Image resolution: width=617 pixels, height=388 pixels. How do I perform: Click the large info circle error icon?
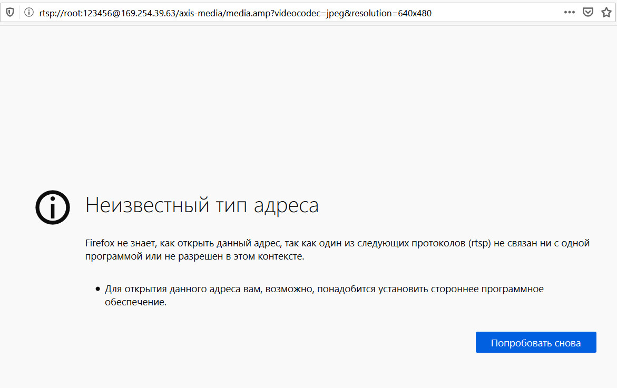(53, 207)
